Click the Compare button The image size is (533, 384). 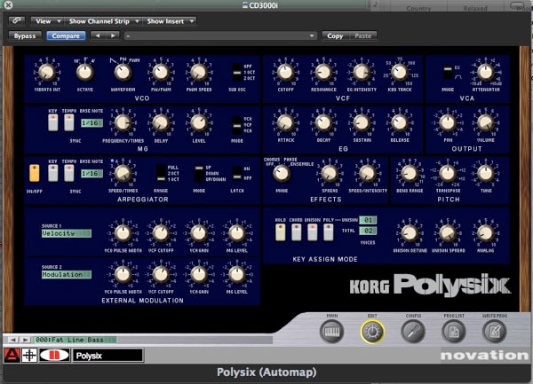pos(66,35)
